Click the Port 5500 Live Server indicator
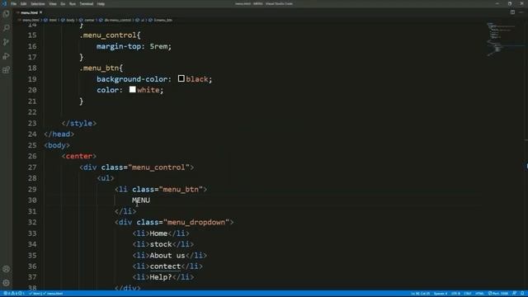This screenshot has width=528, height=297. [498, 294]
